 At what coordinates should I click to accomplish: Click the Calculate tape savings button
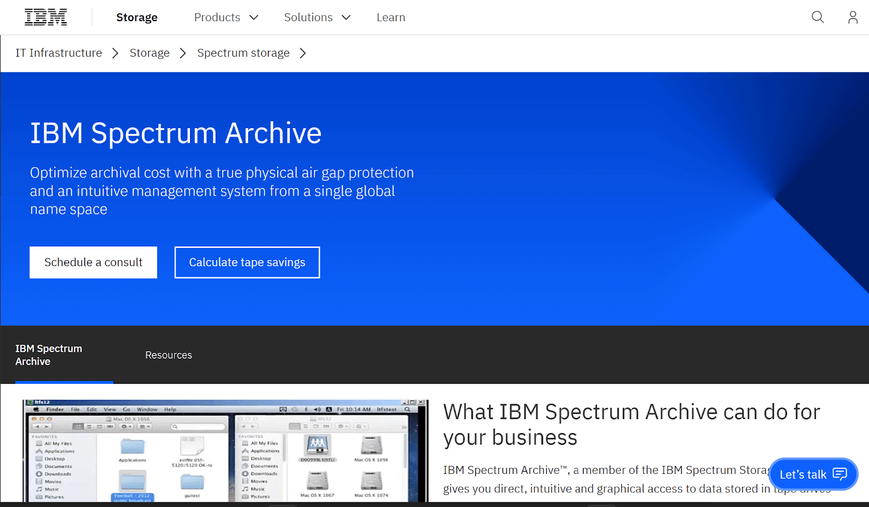click(x=247, y=262)
